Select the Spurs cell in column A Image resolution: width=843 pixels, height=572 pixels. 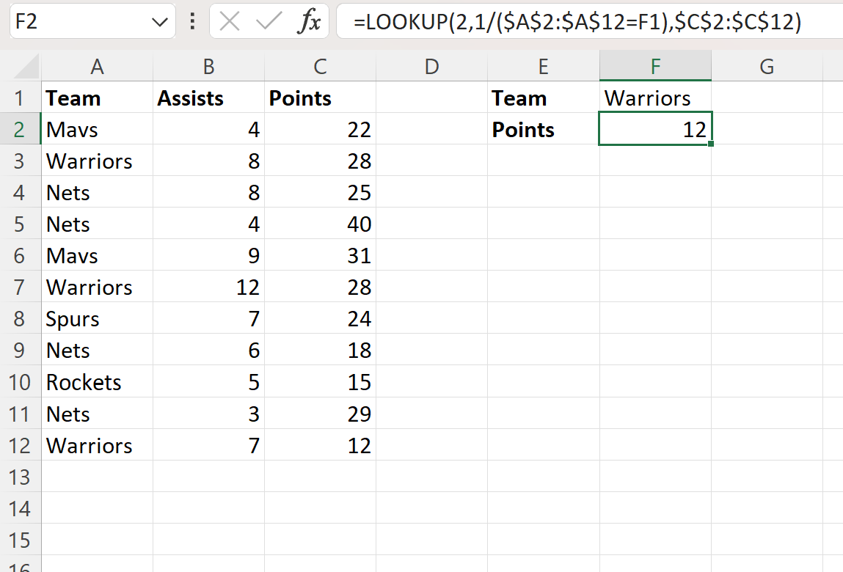point(97,319)
